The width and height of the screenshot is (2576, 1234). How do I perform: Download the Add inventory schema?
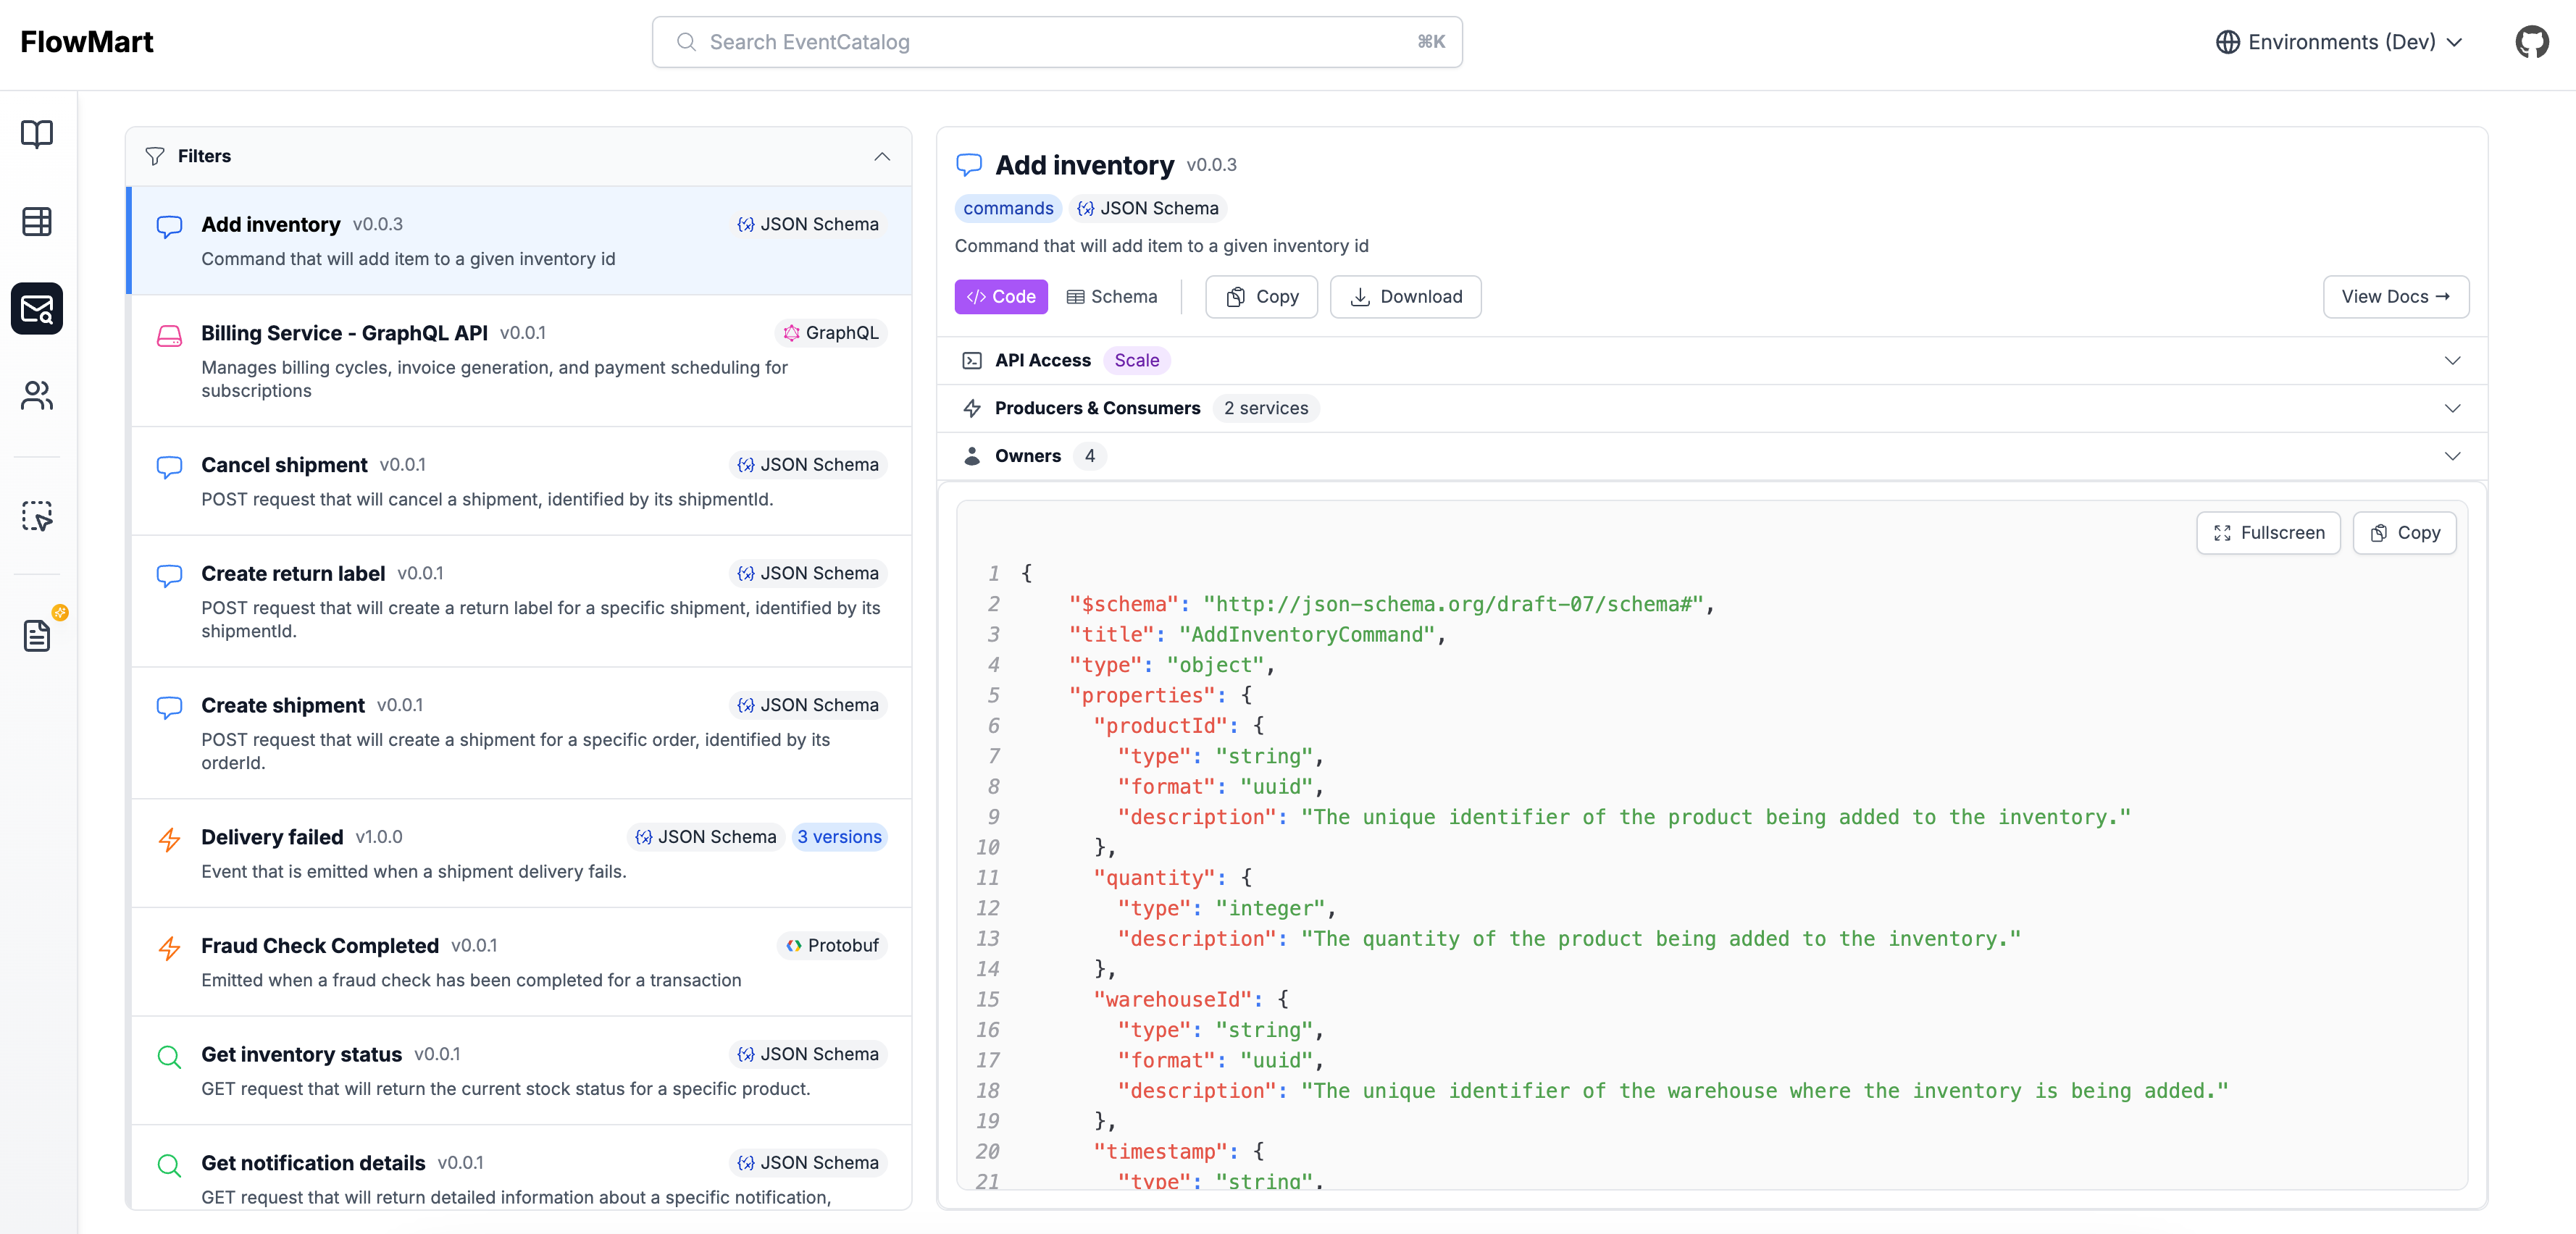pyautogui.click(x=1406, y=297)
